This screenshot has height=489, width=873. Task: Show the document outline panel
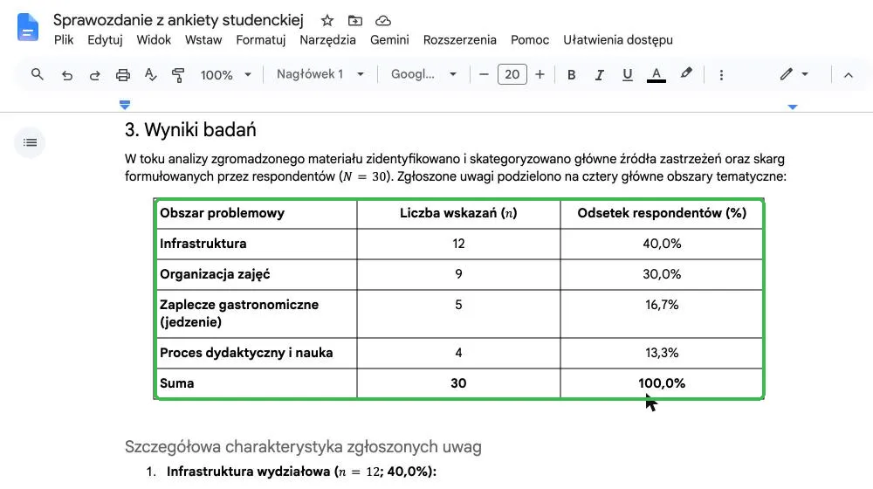[30, 142]
